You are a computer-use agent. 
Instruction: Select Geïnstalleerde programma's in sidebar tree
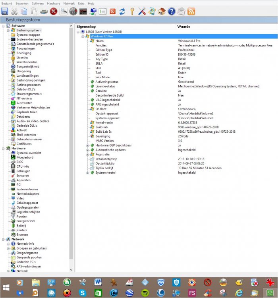pos(35,44)
